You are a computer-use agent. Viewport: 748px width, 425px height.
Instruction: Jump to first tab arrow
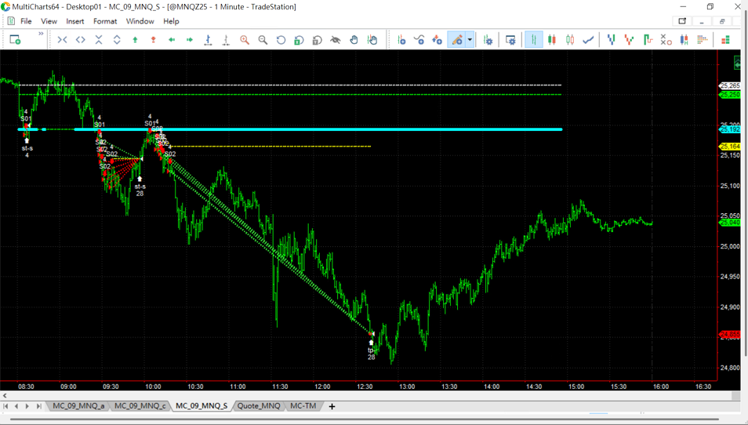pyautogui.click(x=5, y=406)
